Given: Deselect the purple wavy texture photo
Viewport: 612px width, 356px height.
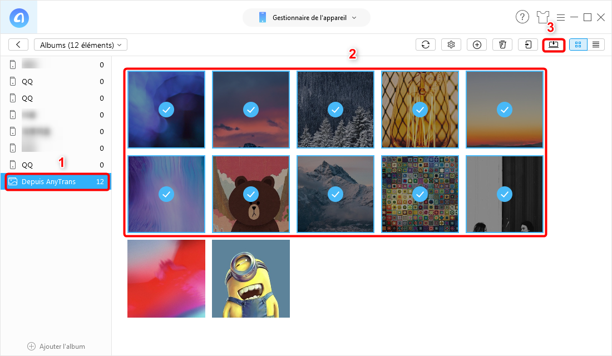Looking at the screenshot, I should 166,194.
